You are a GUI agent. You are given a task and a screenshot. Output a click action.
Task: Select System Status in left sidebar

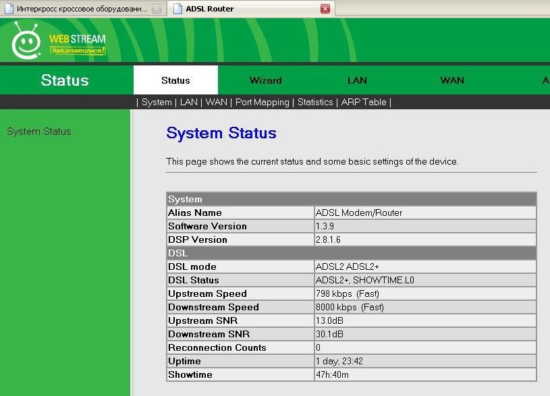click(39, 132)
